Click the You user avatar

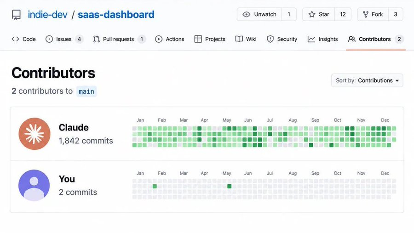[x=34, y=185]
